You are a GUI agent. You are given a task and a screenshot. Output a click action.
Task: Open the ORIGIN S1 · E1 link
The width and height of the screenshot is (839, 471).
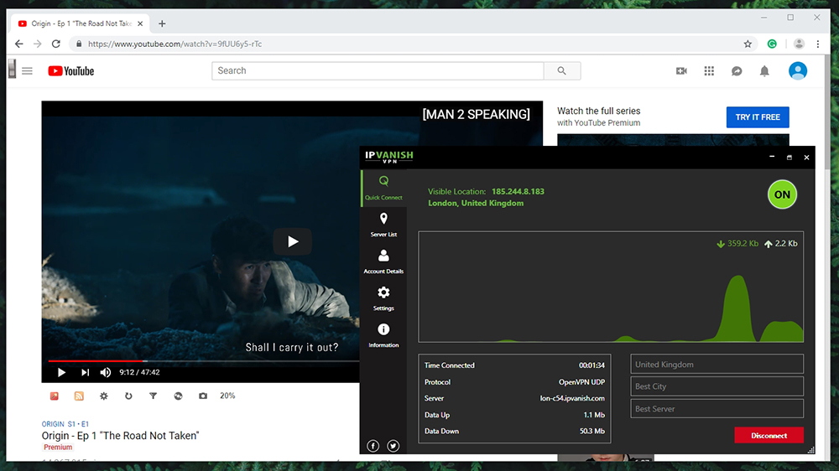[x=65, y=423]
